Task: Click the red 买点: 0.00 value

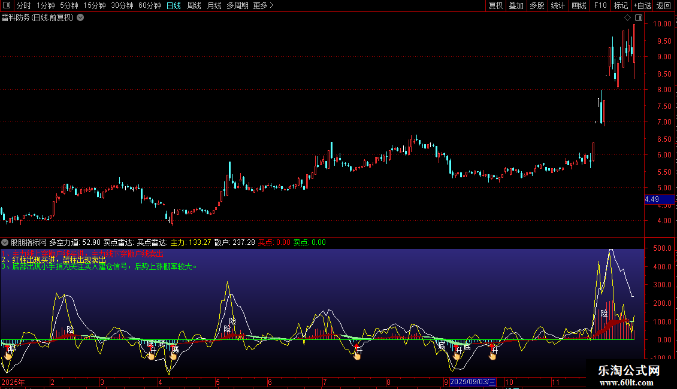Action: click(274, 242)
